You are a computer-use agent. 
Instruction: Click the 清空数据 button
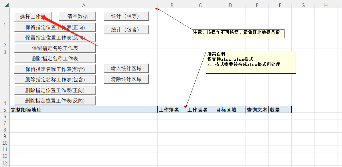click(78, 16)
